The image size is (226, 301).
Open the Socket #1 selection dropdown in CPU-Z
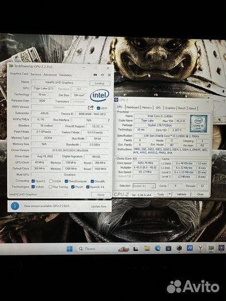[144, 186]
